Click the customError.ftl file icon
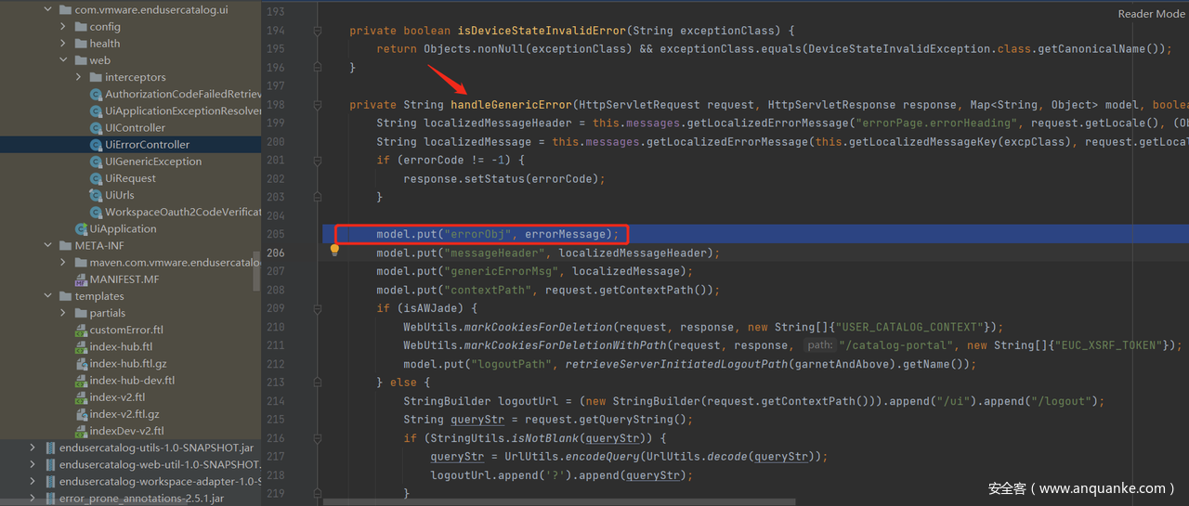Image resolution: width=1189 pixels, height=506 pixels. 81,330
